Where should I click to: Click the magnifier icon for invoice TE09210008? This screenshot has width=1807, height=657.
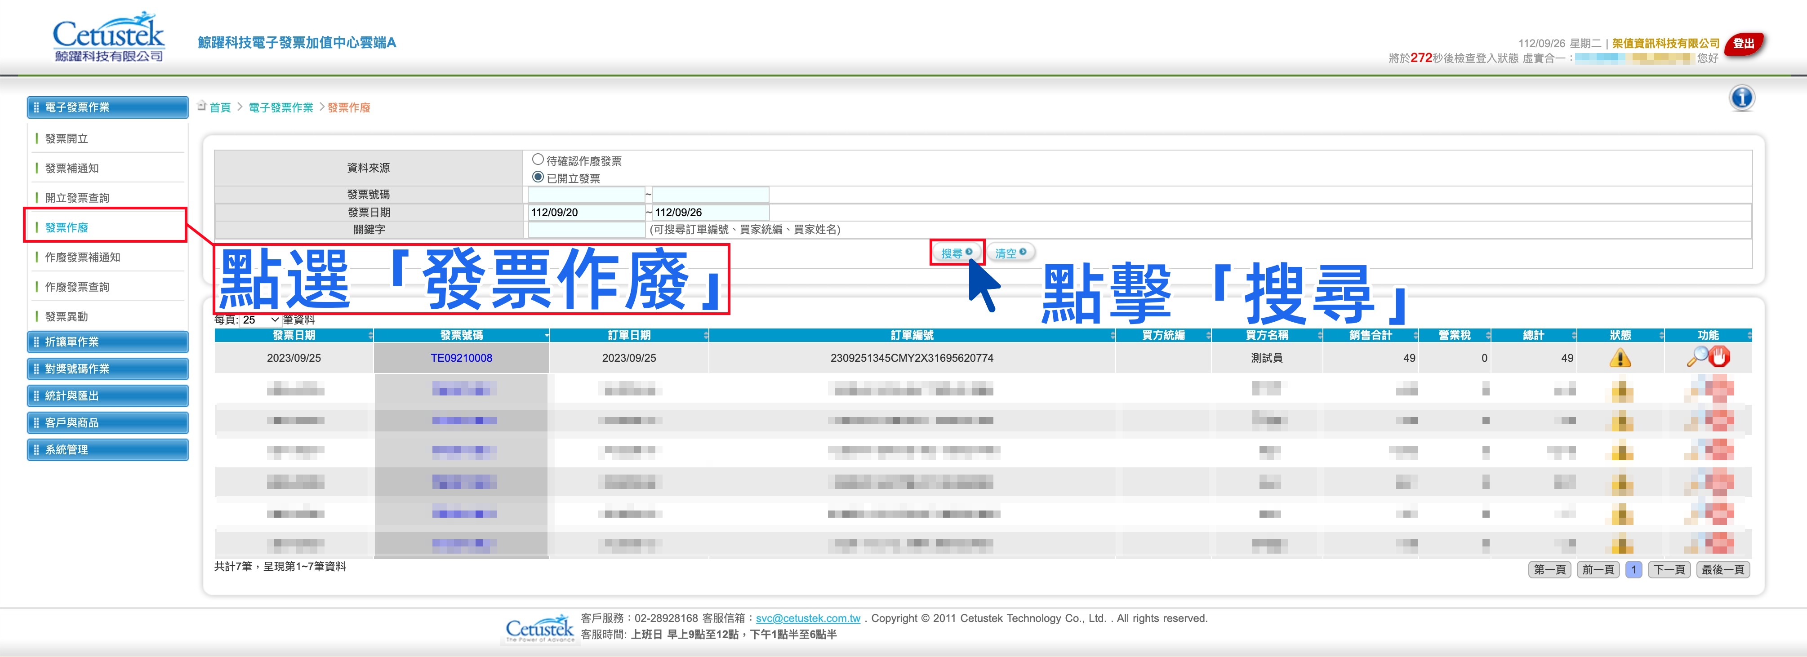tap(1697, 357)
